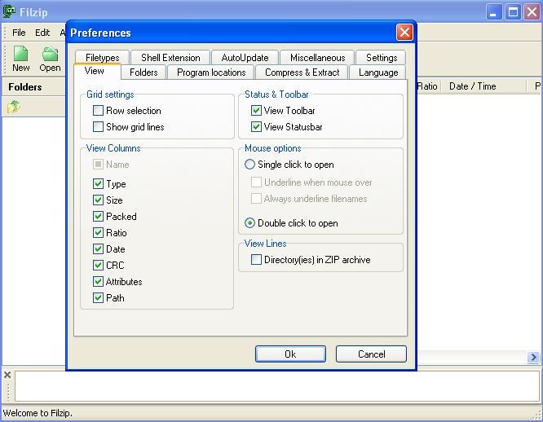
Task: Uncheck the Size column checkbox
Action: pyautogui.click(x=98, y=200)
